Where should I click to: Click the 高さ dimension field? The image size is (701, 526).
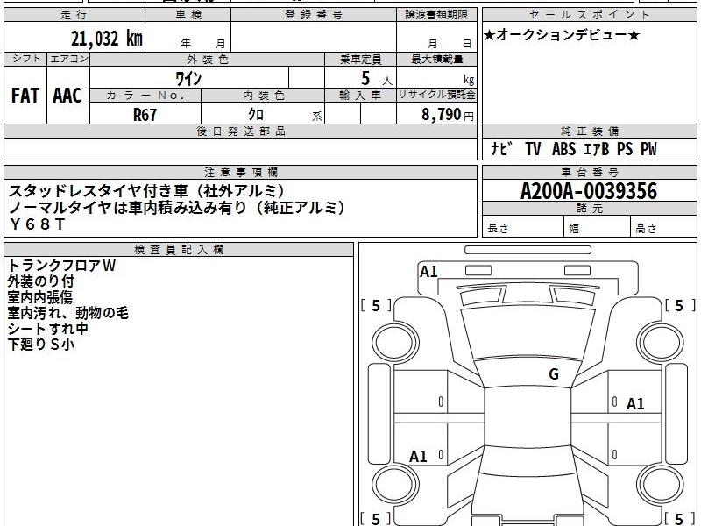pos(664,227)
